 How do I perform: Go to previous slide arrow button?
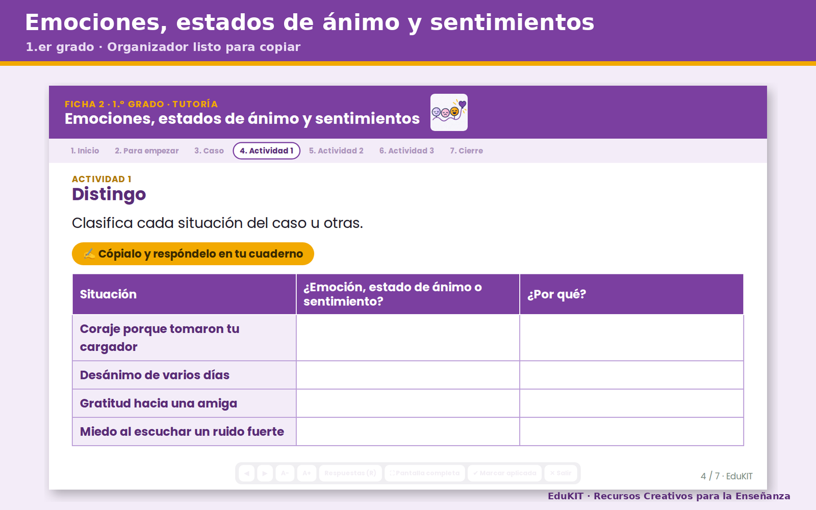pos(247,473)
